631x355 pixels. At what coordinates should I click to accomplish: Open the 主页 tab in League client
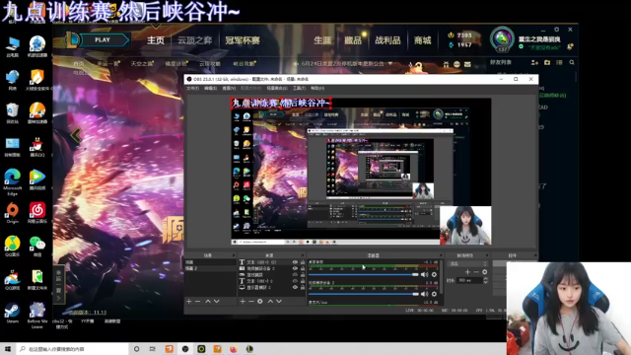point(156,40)
